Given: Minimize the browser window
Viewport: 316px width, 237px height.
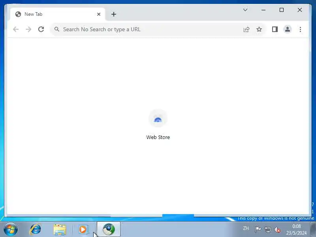Looking at the screenshot, I should click(263, 10).
